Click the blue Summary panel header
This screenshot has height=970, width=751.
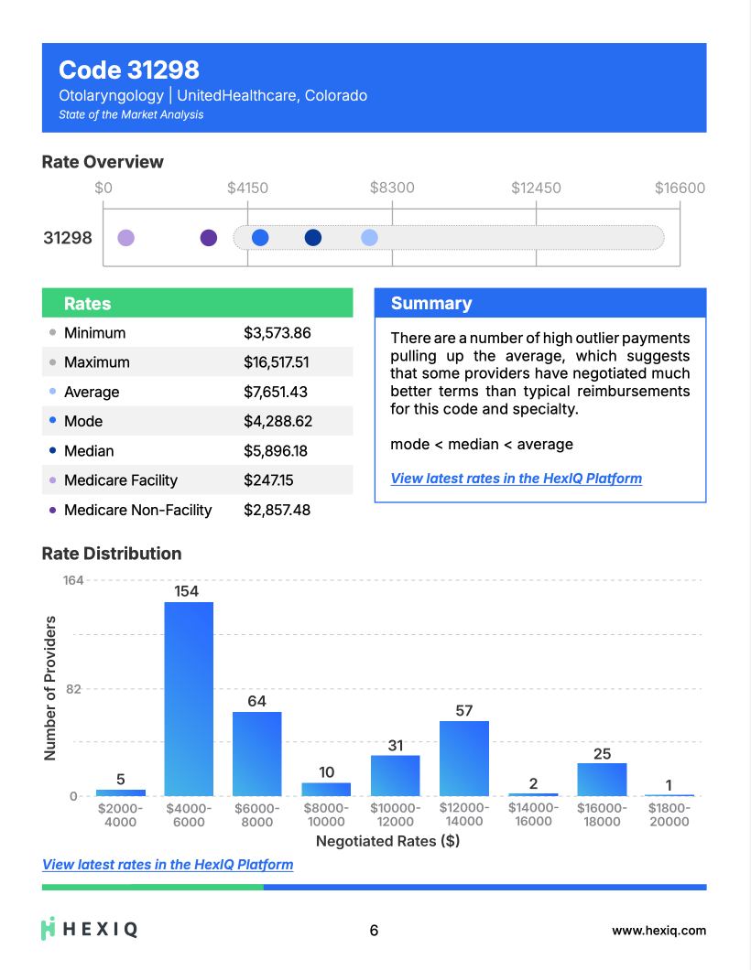click(539, 304)
